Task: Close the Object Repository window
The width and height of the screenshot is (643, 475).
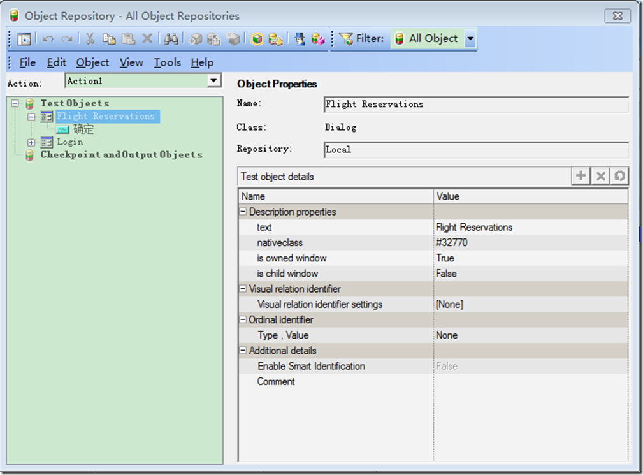Action: pos(618,15)
